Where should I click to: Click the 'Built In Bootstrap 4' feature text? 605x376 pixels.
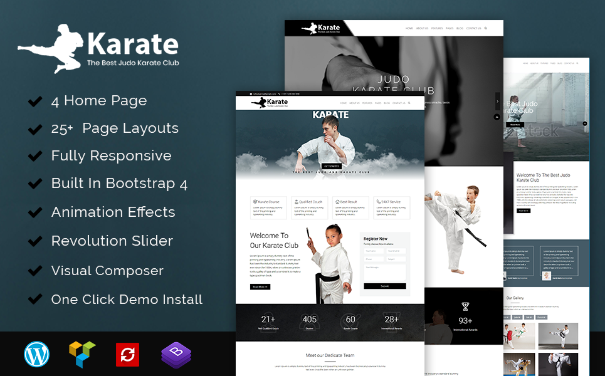pyautogui.click(x=120, y=184)
